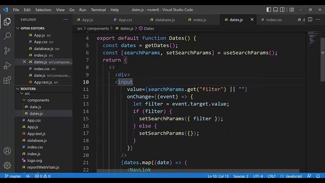Viewport: 325px width, 183px height.
Task: Switch to the App.css editor tab
Action: [127, 20]
